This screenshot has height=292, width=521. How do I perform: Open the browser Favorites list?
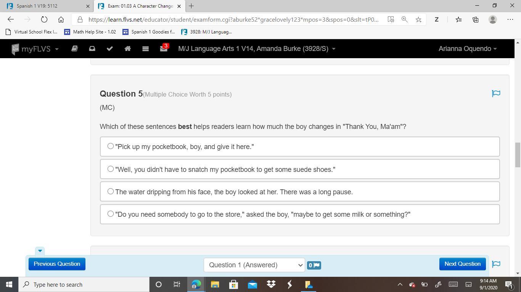click(458, 19)
